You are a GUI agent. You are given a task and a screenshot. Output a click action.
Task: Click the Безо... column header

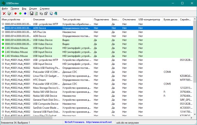116,19
